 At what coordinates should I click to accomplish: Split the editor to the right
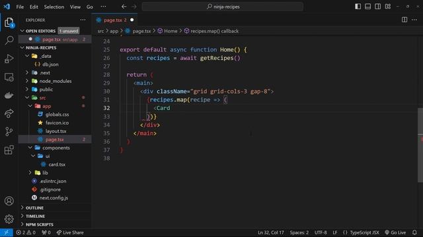404,20
